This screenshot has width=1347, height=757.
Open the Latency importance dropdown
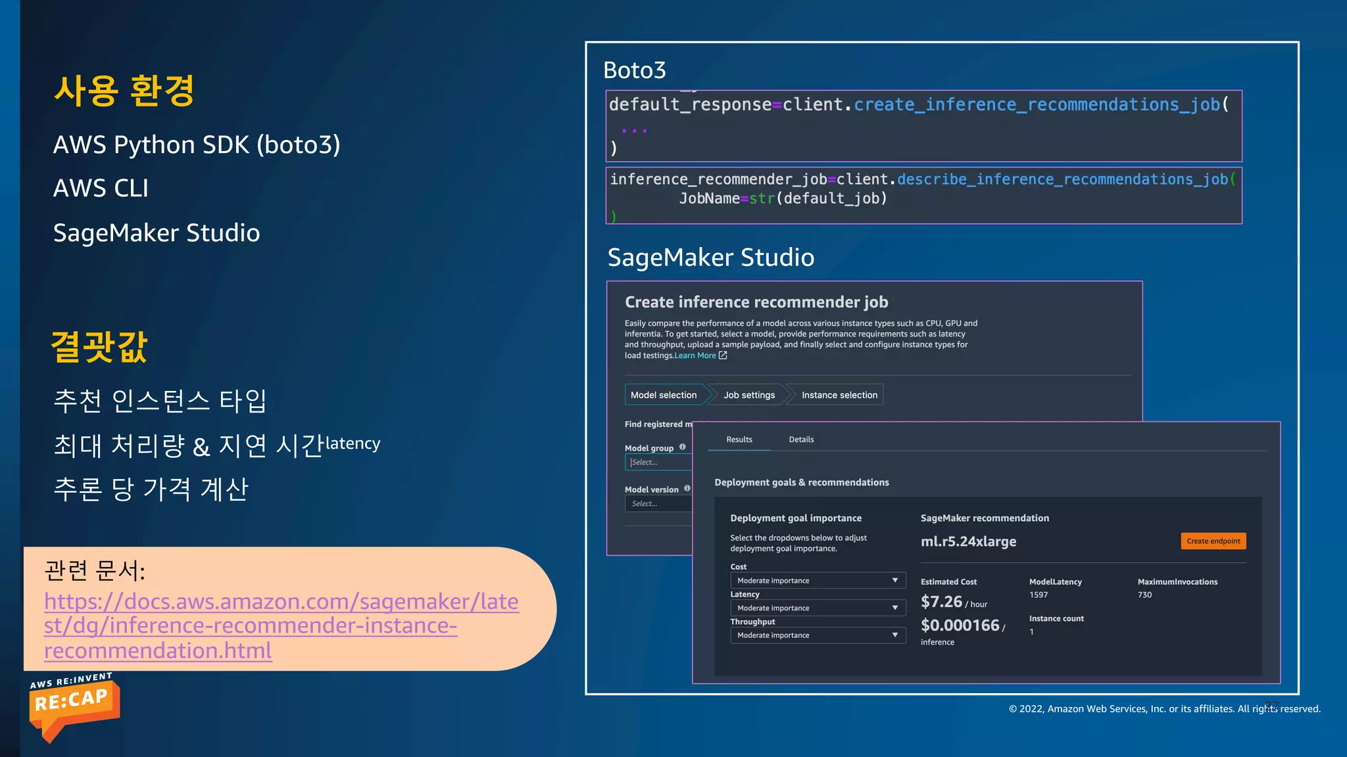tap(818, 608)
